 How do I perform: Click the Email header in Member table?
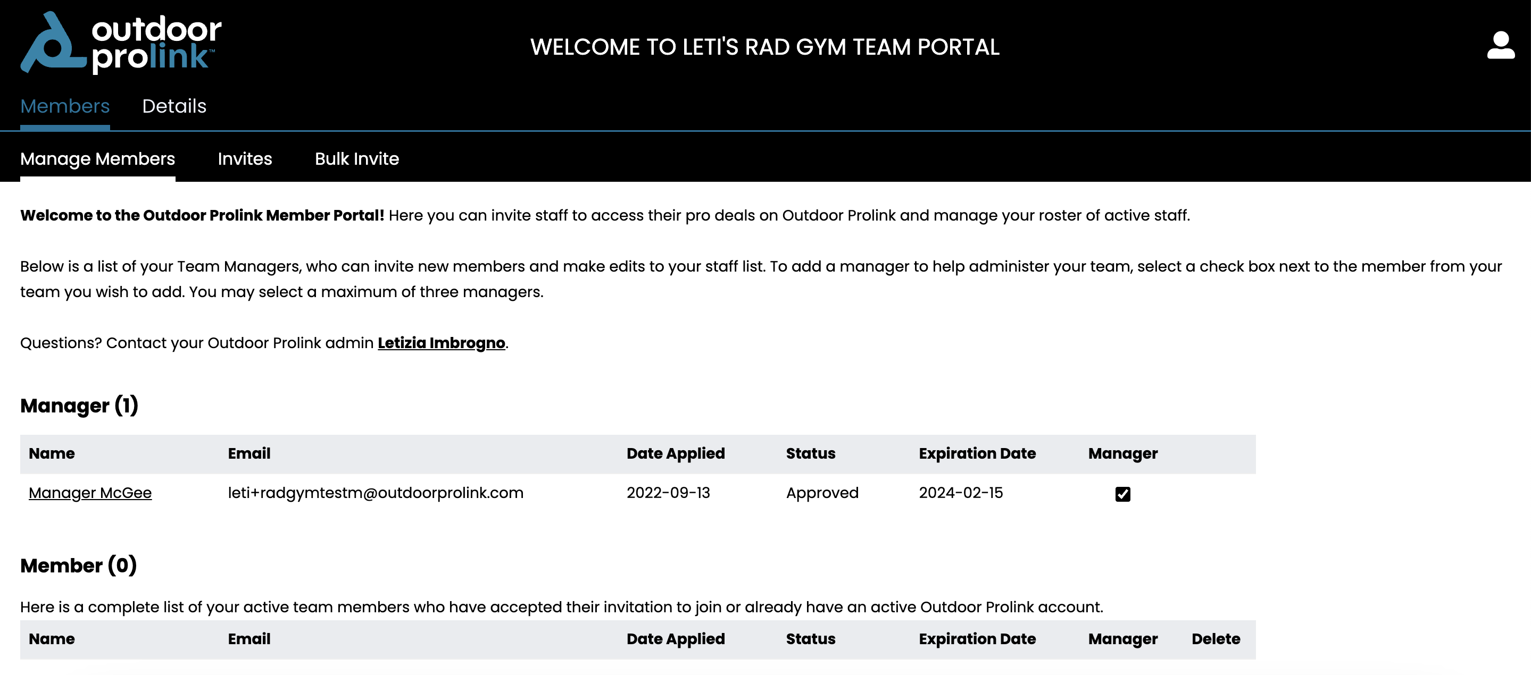pyautogui.click(x=249, y=639)
